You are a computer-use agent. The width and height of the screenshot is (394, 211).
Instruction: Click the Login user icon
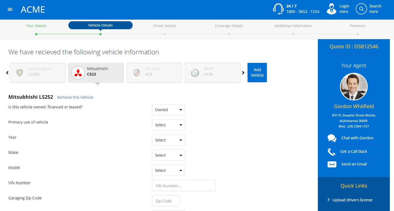click(331, 9)
